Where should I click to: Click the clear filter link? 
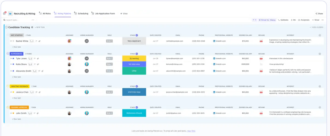[x=191, y=131]
